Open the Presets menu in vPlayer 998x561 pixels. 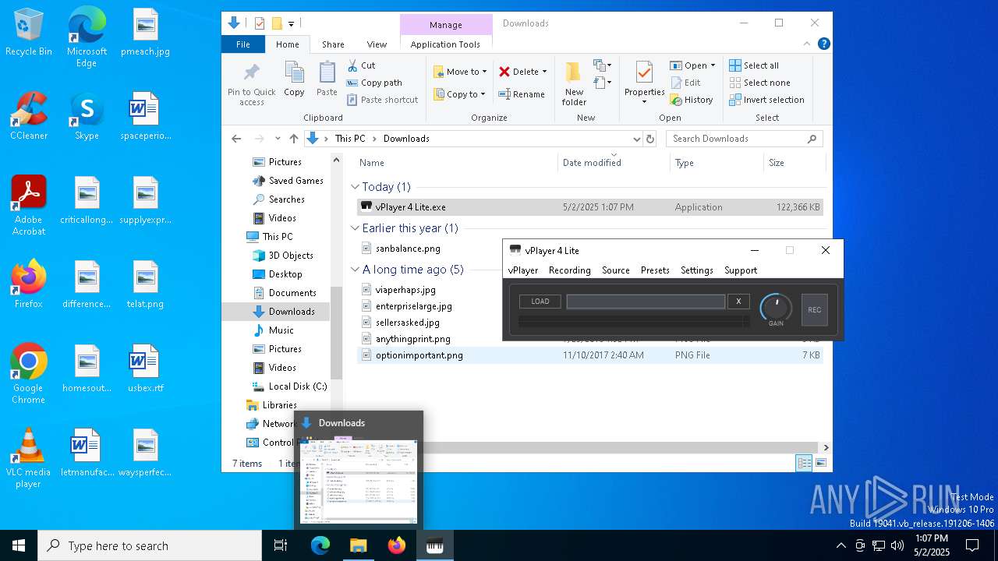point(655,270)
